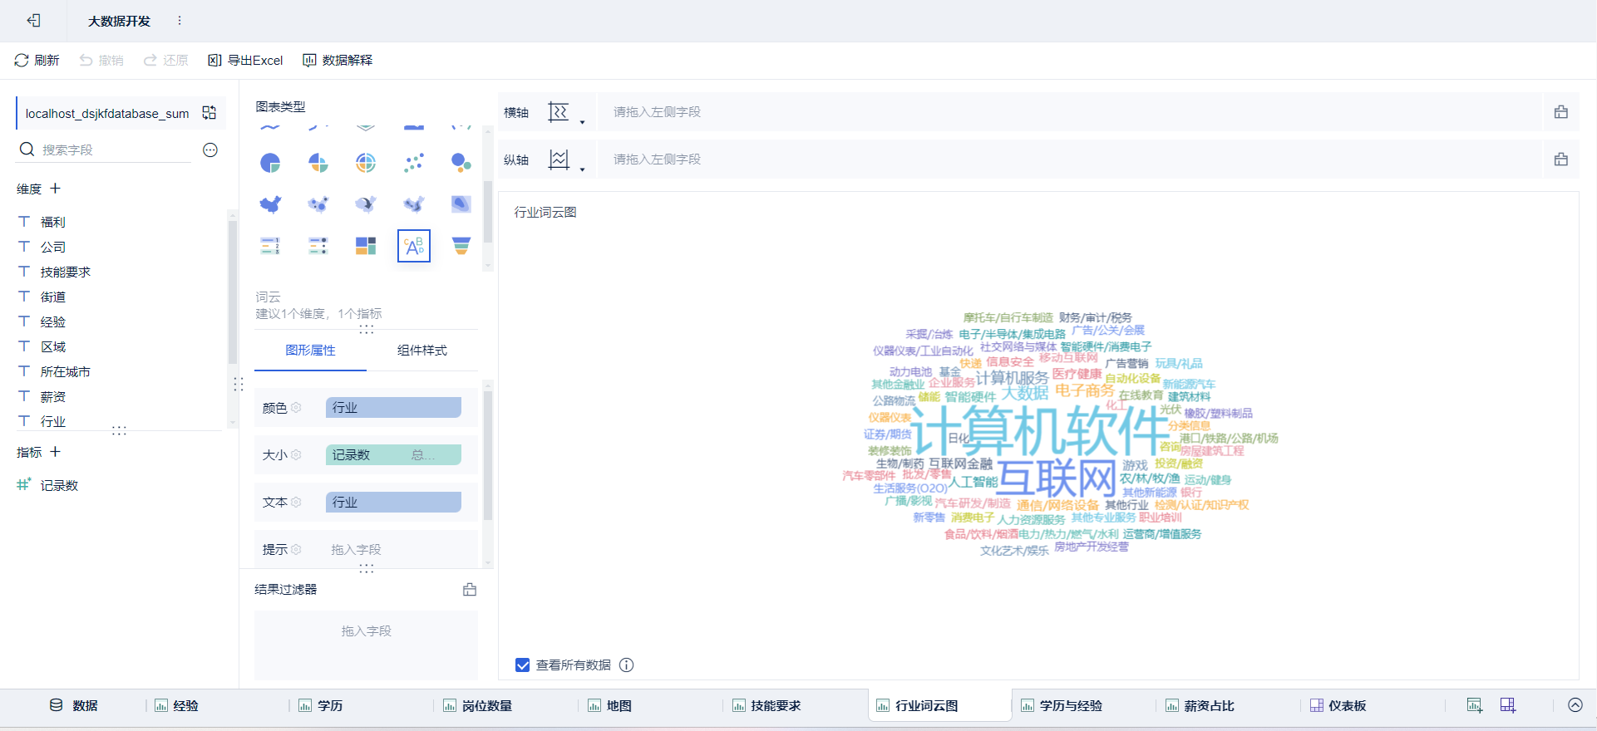Open the 岗位数量 sheet tab
Image resolution: width=1597 pixels, height=731 pixels.
(x=478, y=706)
